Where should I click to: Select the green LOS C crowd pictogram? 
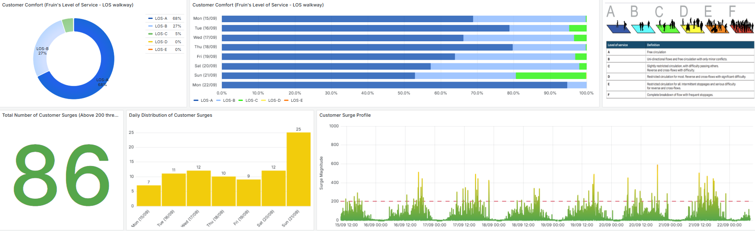[x=668, y=27]
